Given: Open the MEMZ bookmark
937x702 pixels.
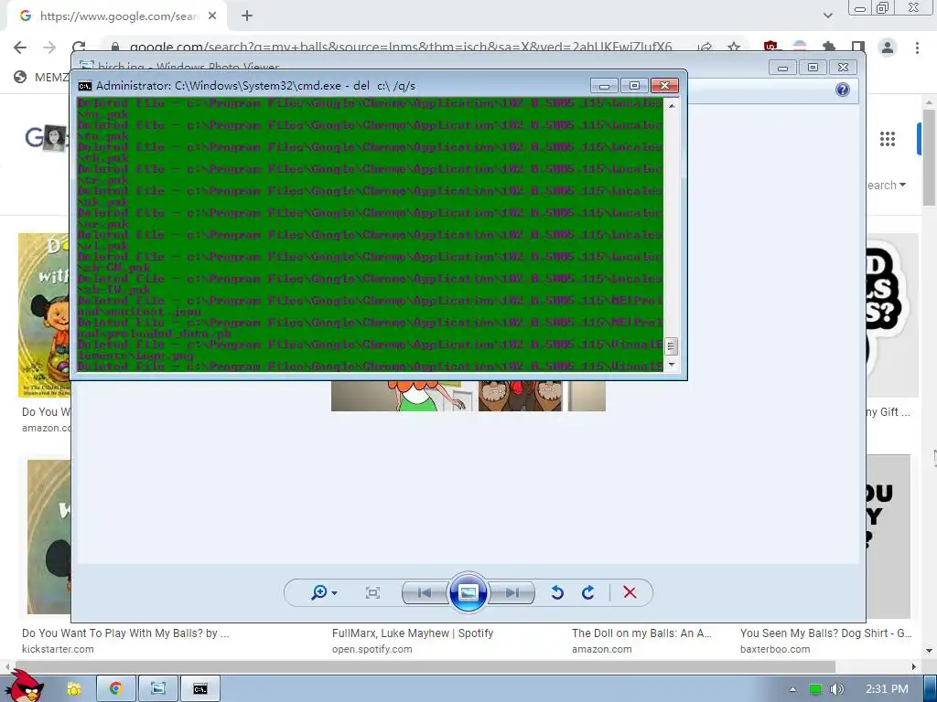Looking at the screenshot, I should tap(40, 77).
